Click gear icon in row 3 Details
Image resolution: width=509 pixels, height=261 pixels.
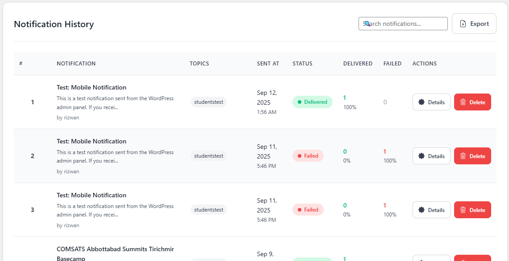coord(421,210)
